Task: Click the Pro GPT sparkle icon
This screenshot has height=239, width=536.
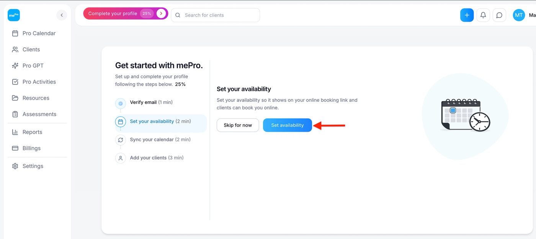Action: click(15, 65)
